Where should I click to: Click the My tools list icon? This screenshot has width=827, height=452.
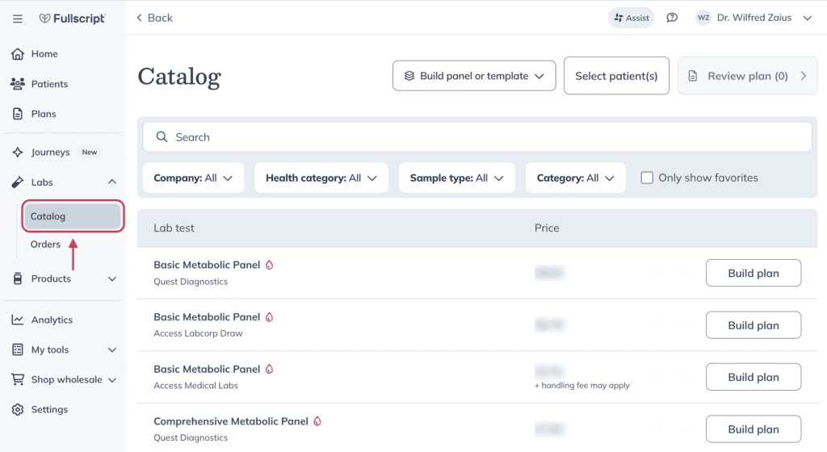click(x=18, y=349)
